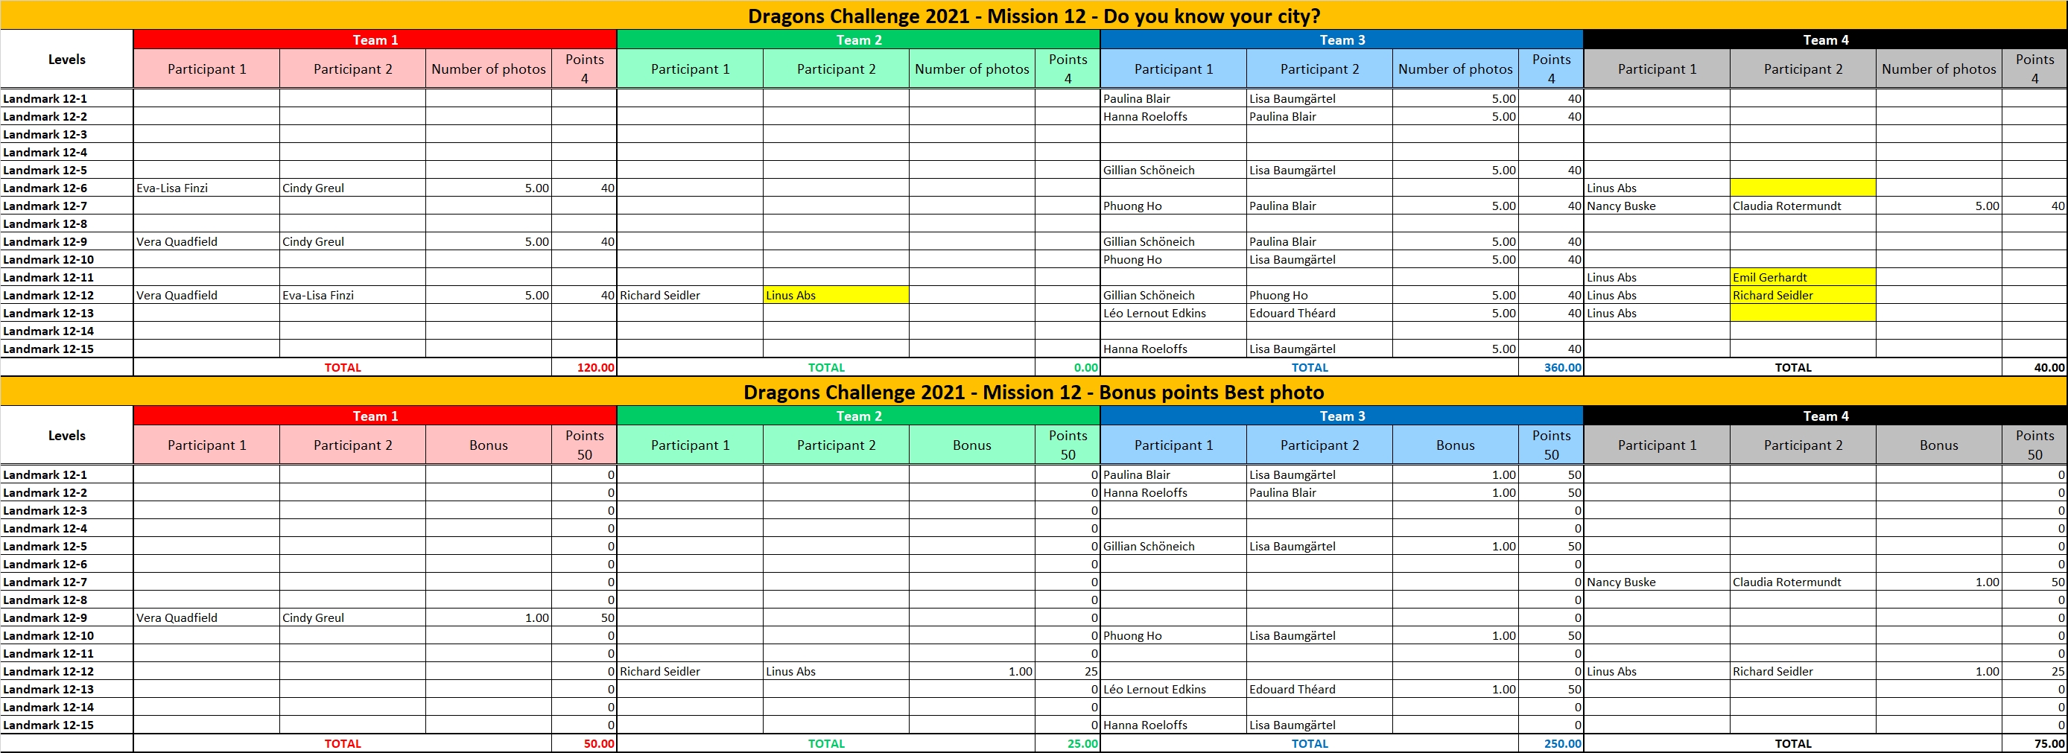The width and height of the screenshot is (2068, 753).
Task: Click the 'Bonus points Best photo' title banner
Action: coord(1033,392)
